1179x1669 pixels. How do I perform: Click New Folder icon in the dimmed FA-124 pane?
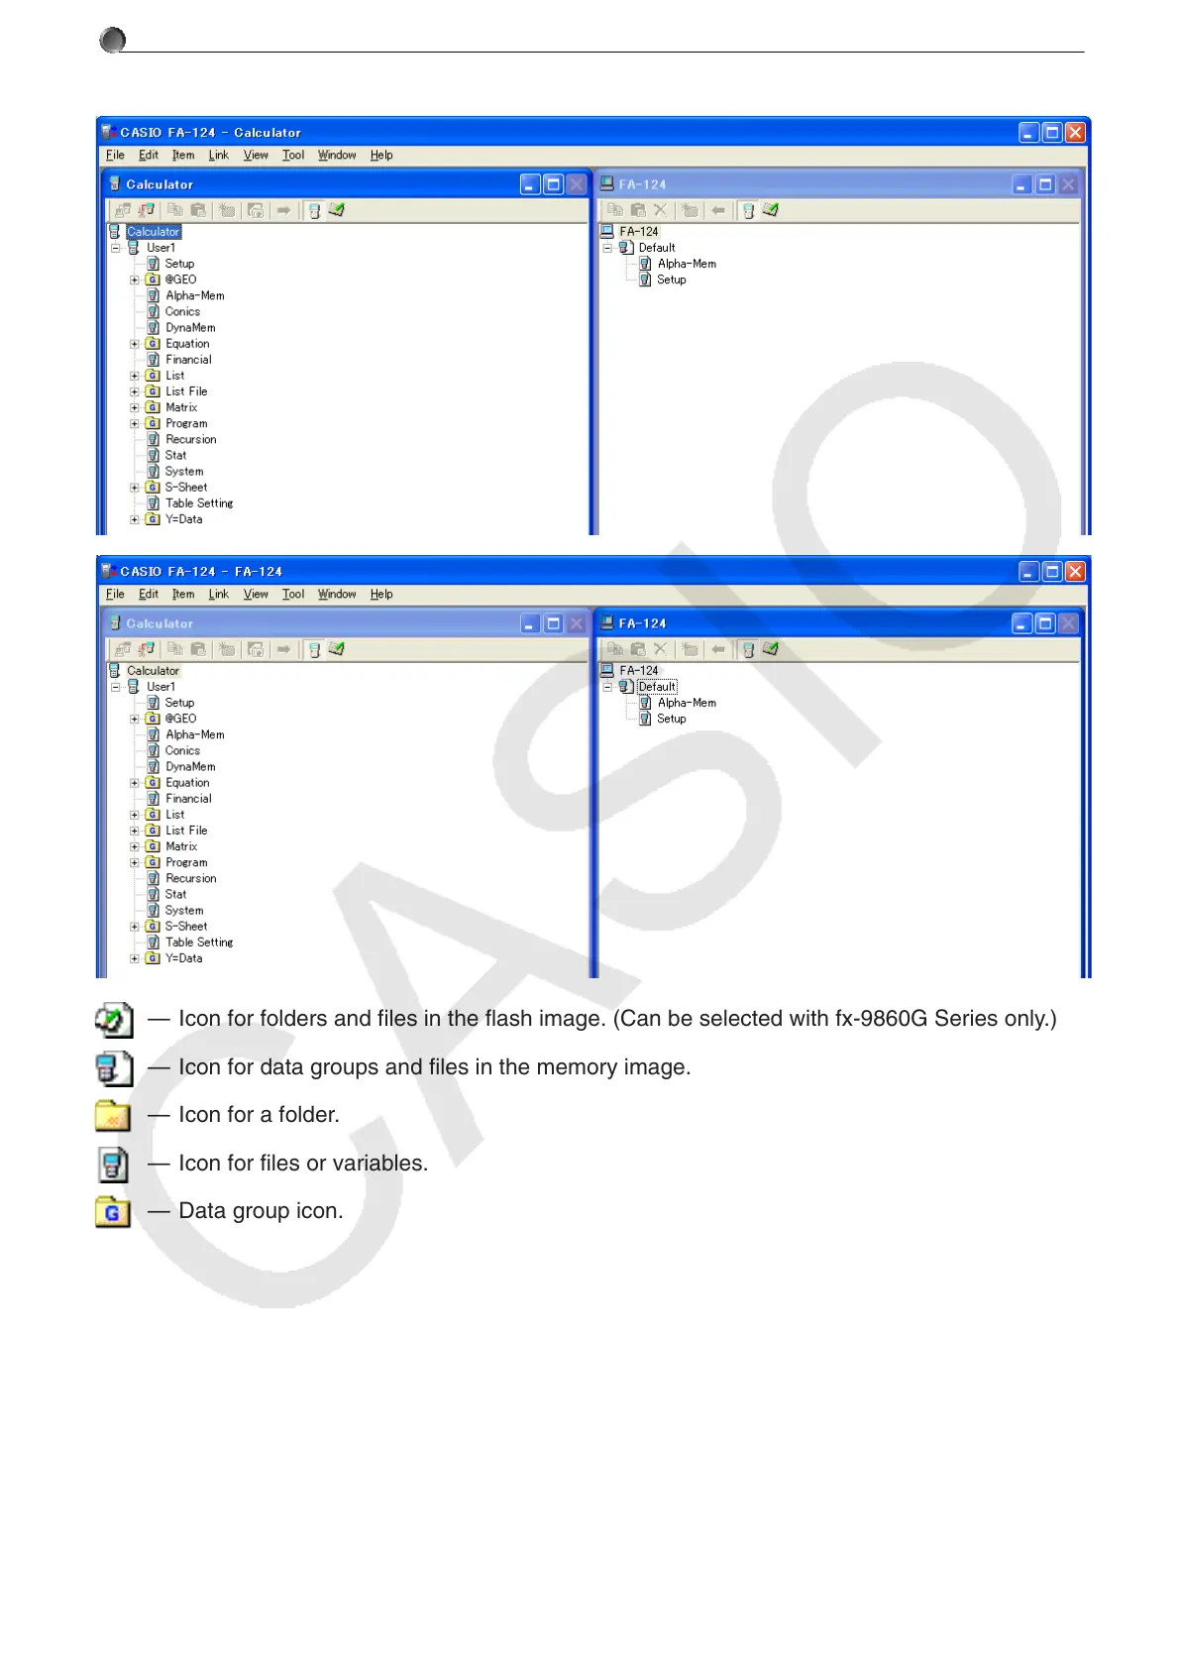690,210
